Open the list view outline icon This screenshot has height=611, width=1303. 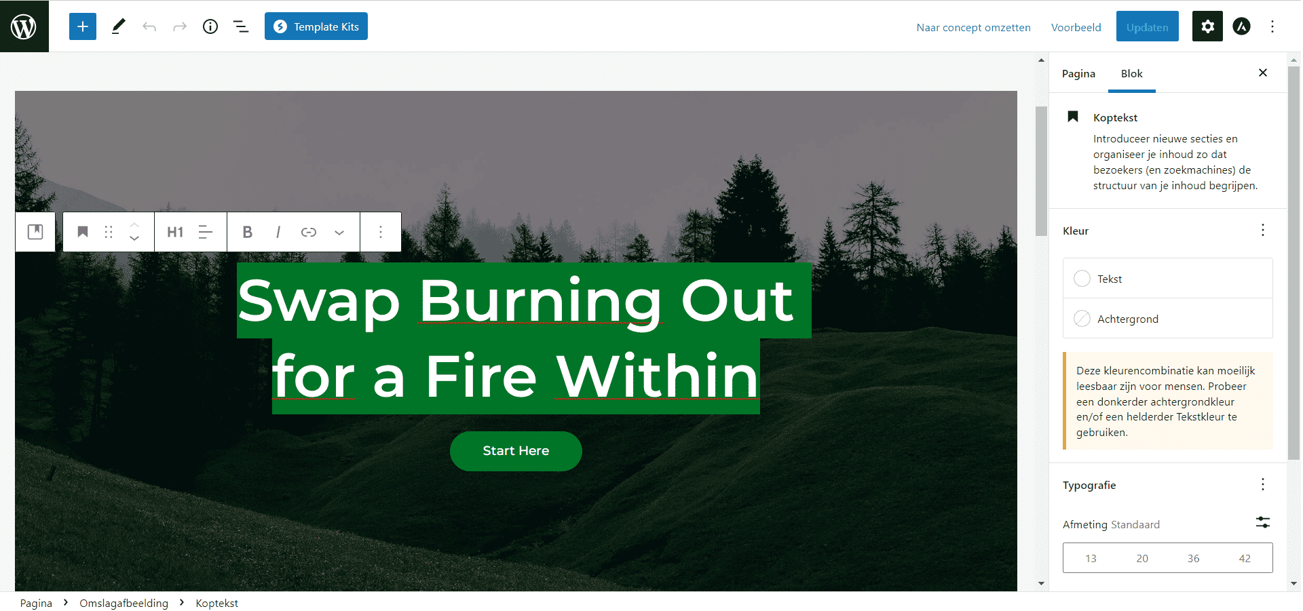click(x=241, y=26)
